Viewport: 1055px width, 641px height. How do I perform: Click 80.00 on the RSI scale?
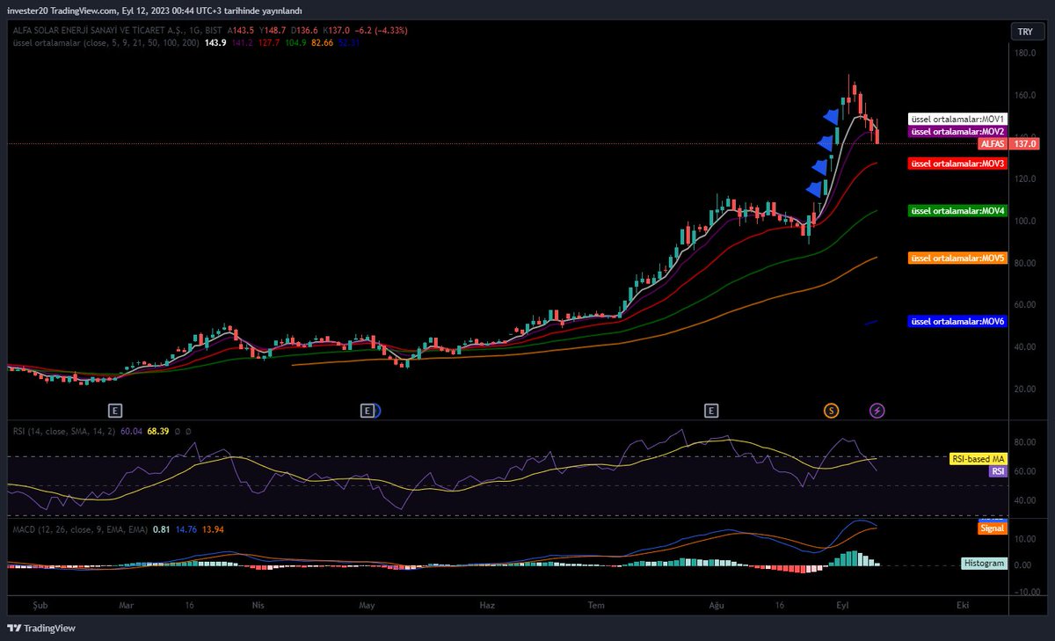coord(1025,442)
